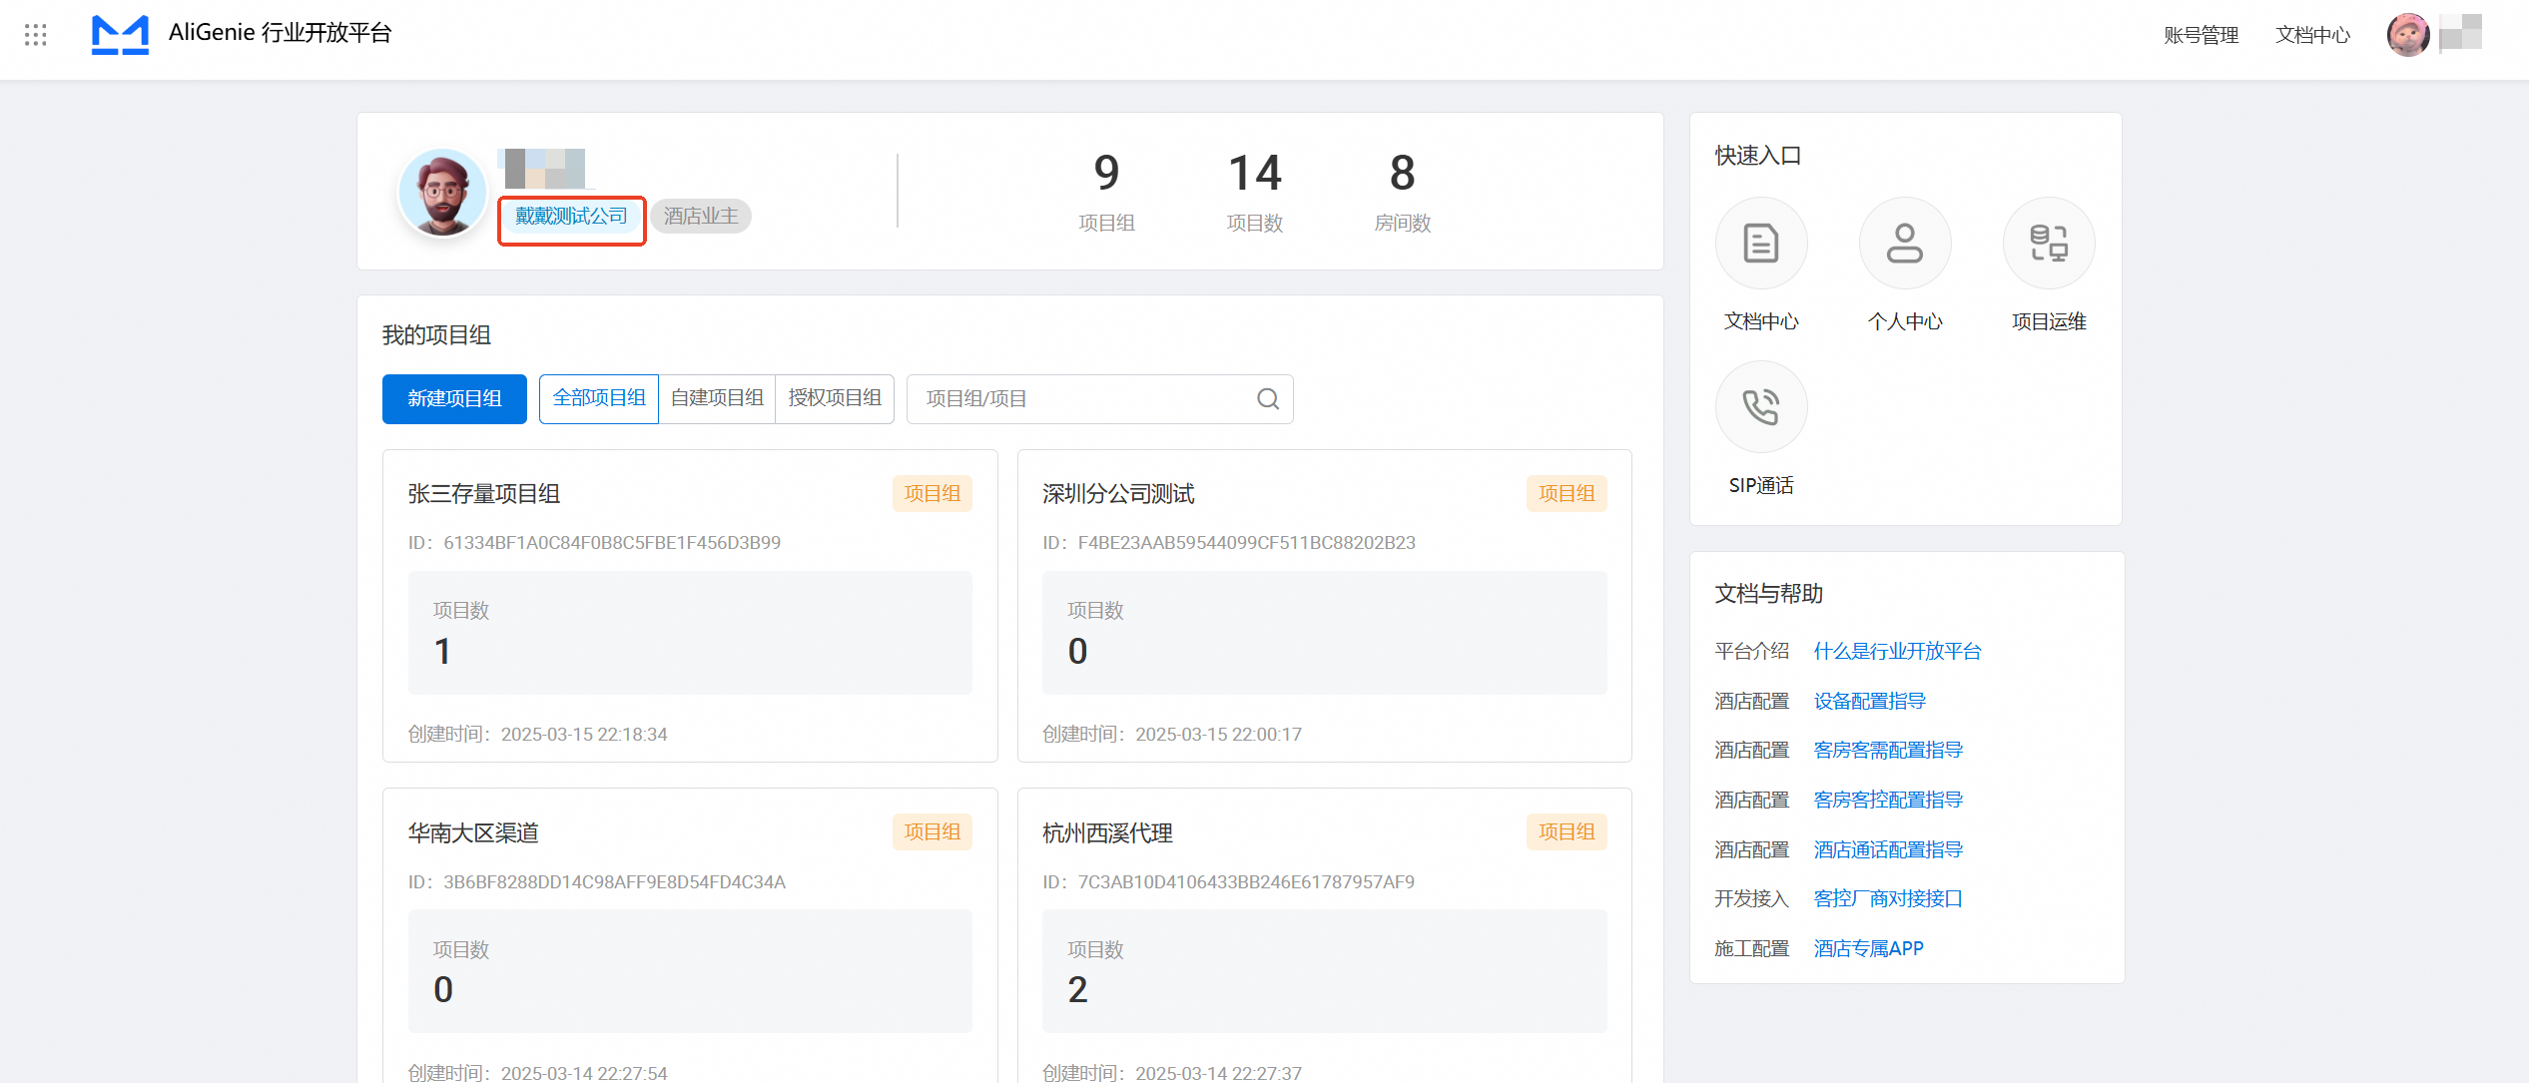Open 账号管理 in the top bar

[x=2201, y=35]
